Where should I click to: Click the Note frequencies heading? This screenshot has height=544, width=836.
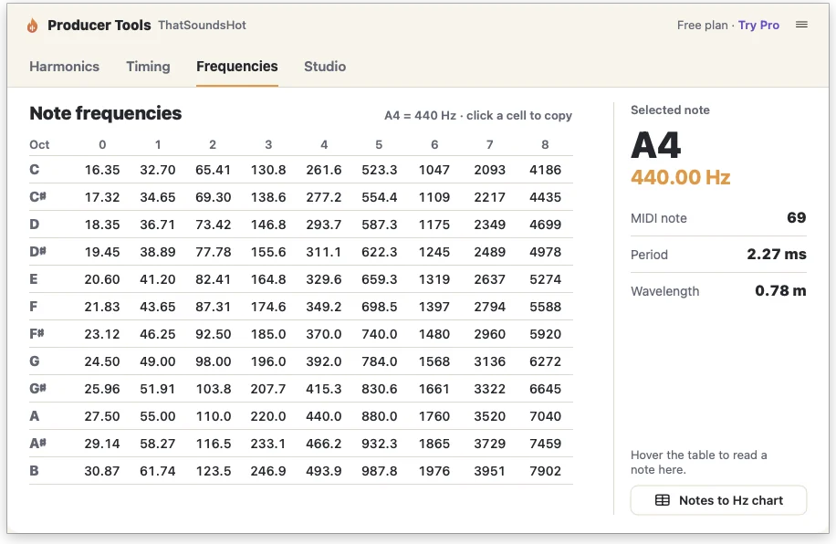(x=106, y=113)
